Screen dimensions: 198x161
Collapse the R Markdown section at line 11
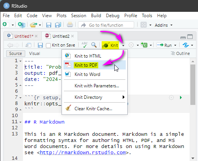click(x=21, y=122)
